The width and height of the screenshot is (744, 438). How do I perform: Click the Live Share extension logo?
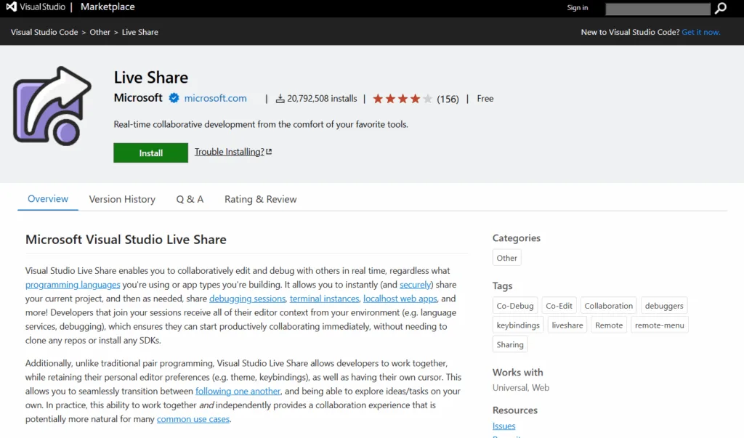(52, 106)
